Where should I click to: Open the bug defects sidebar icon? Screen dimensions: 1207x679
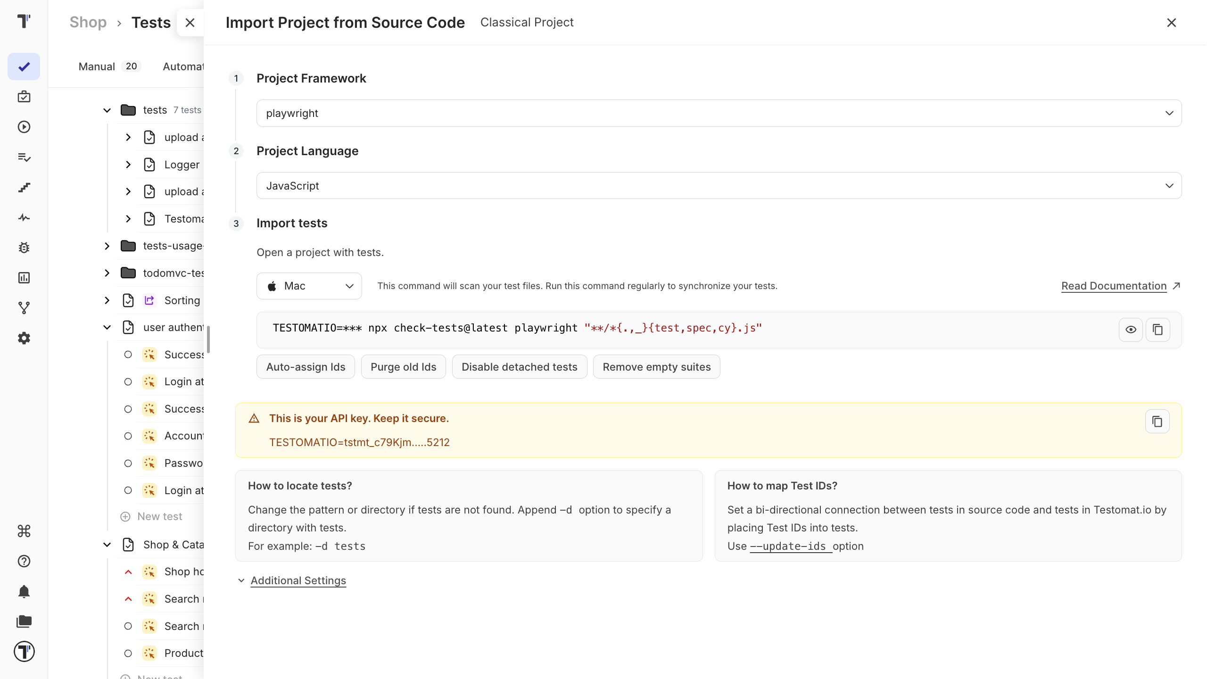click(24, 248)
